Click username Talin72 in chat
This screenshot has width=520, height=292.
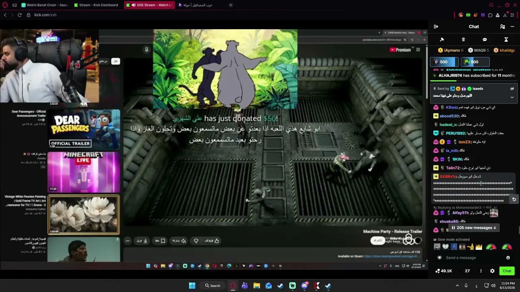tap(453, 168)
